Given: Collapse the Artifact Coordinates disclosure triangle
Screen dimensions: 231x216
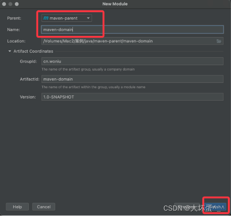Looking at the screenshot, I should click(10, 51).
